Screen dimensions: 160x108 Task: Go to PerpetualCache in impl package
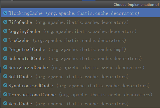(x=80, y=49)
